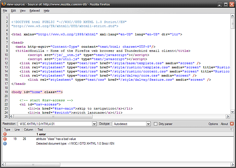Click source horizontal scroll right arrow
The width and height of the screenshot is (236, 168).
pyautogui.click(x=228, y=116)
